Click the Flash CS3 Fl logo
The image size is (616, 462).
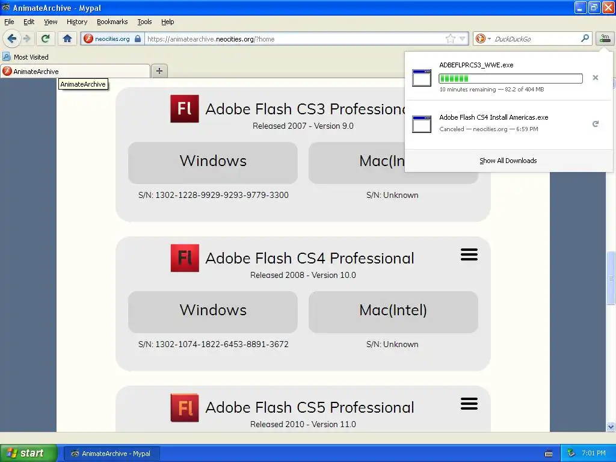(185, 109)
